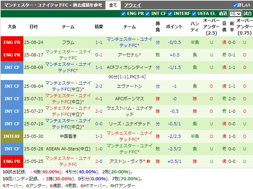Viewport: 253px width, 189px height.
Task: Click the date 25-08-24
Action: (x=33, y=42)
